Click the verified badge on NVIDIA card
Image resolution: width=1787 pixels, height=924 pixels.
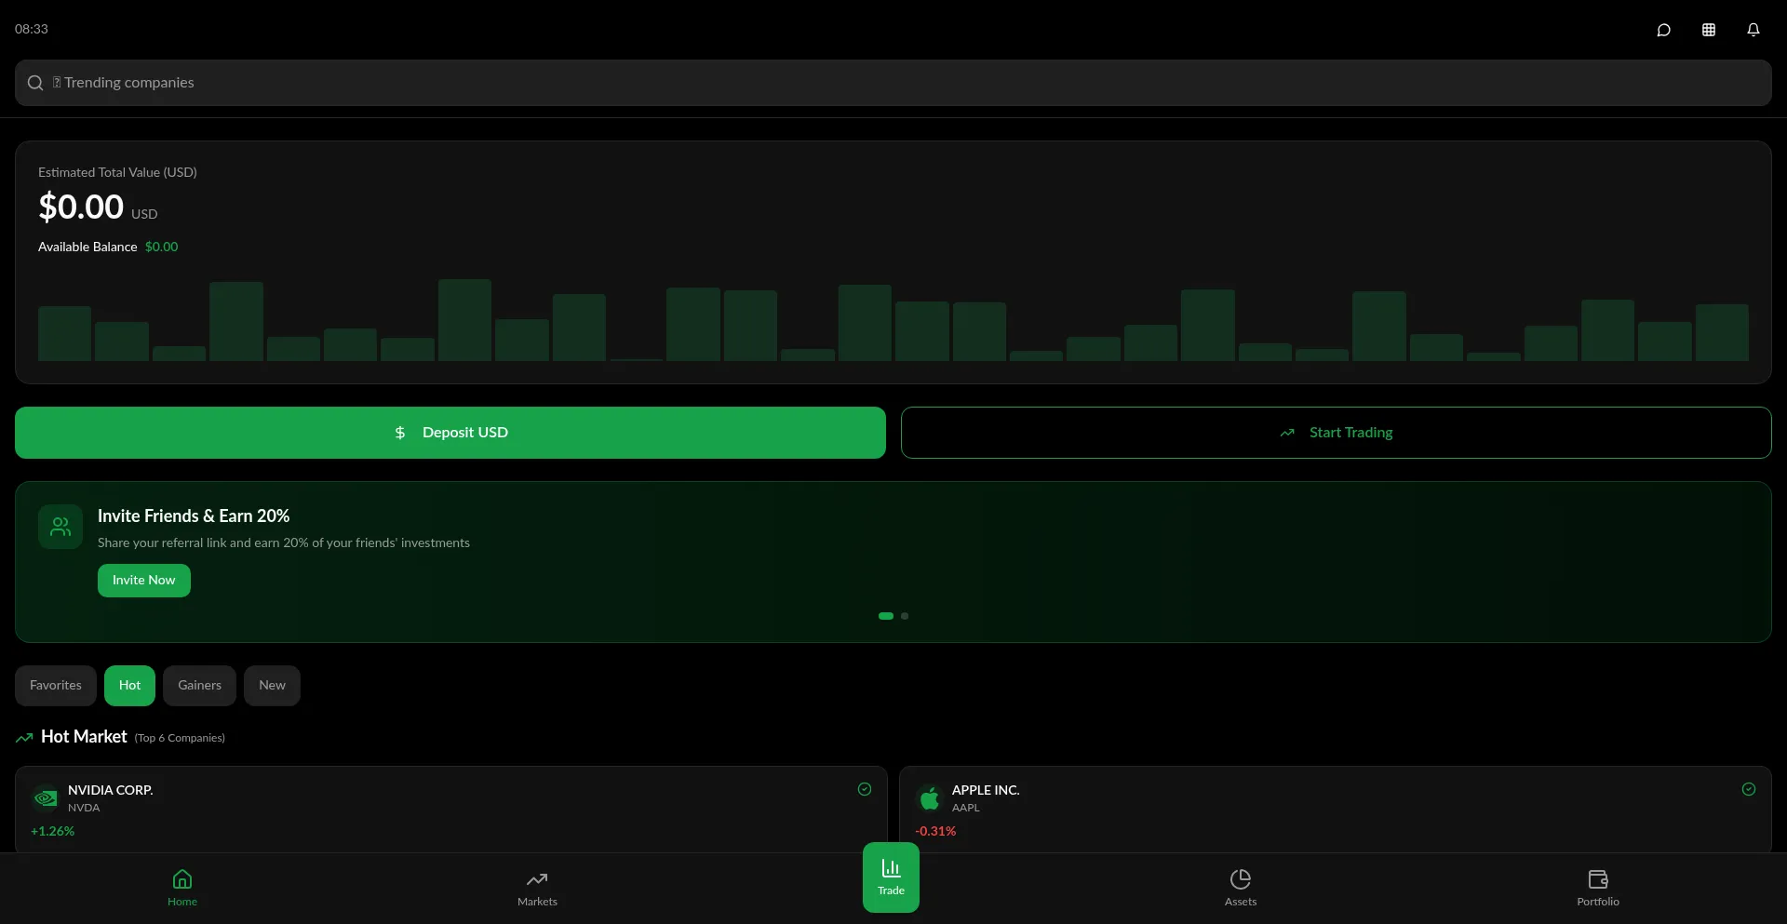[x=863, y=788]
